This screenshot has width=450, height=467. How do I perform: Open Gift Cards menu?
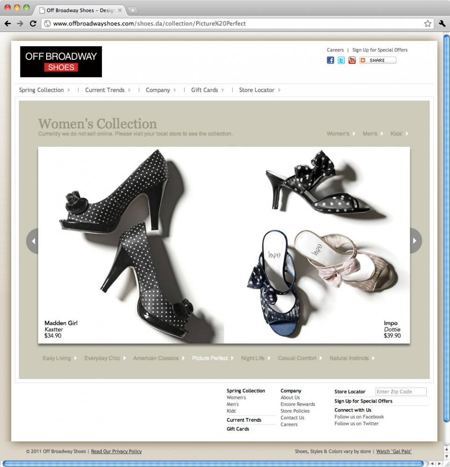point(204,90)
